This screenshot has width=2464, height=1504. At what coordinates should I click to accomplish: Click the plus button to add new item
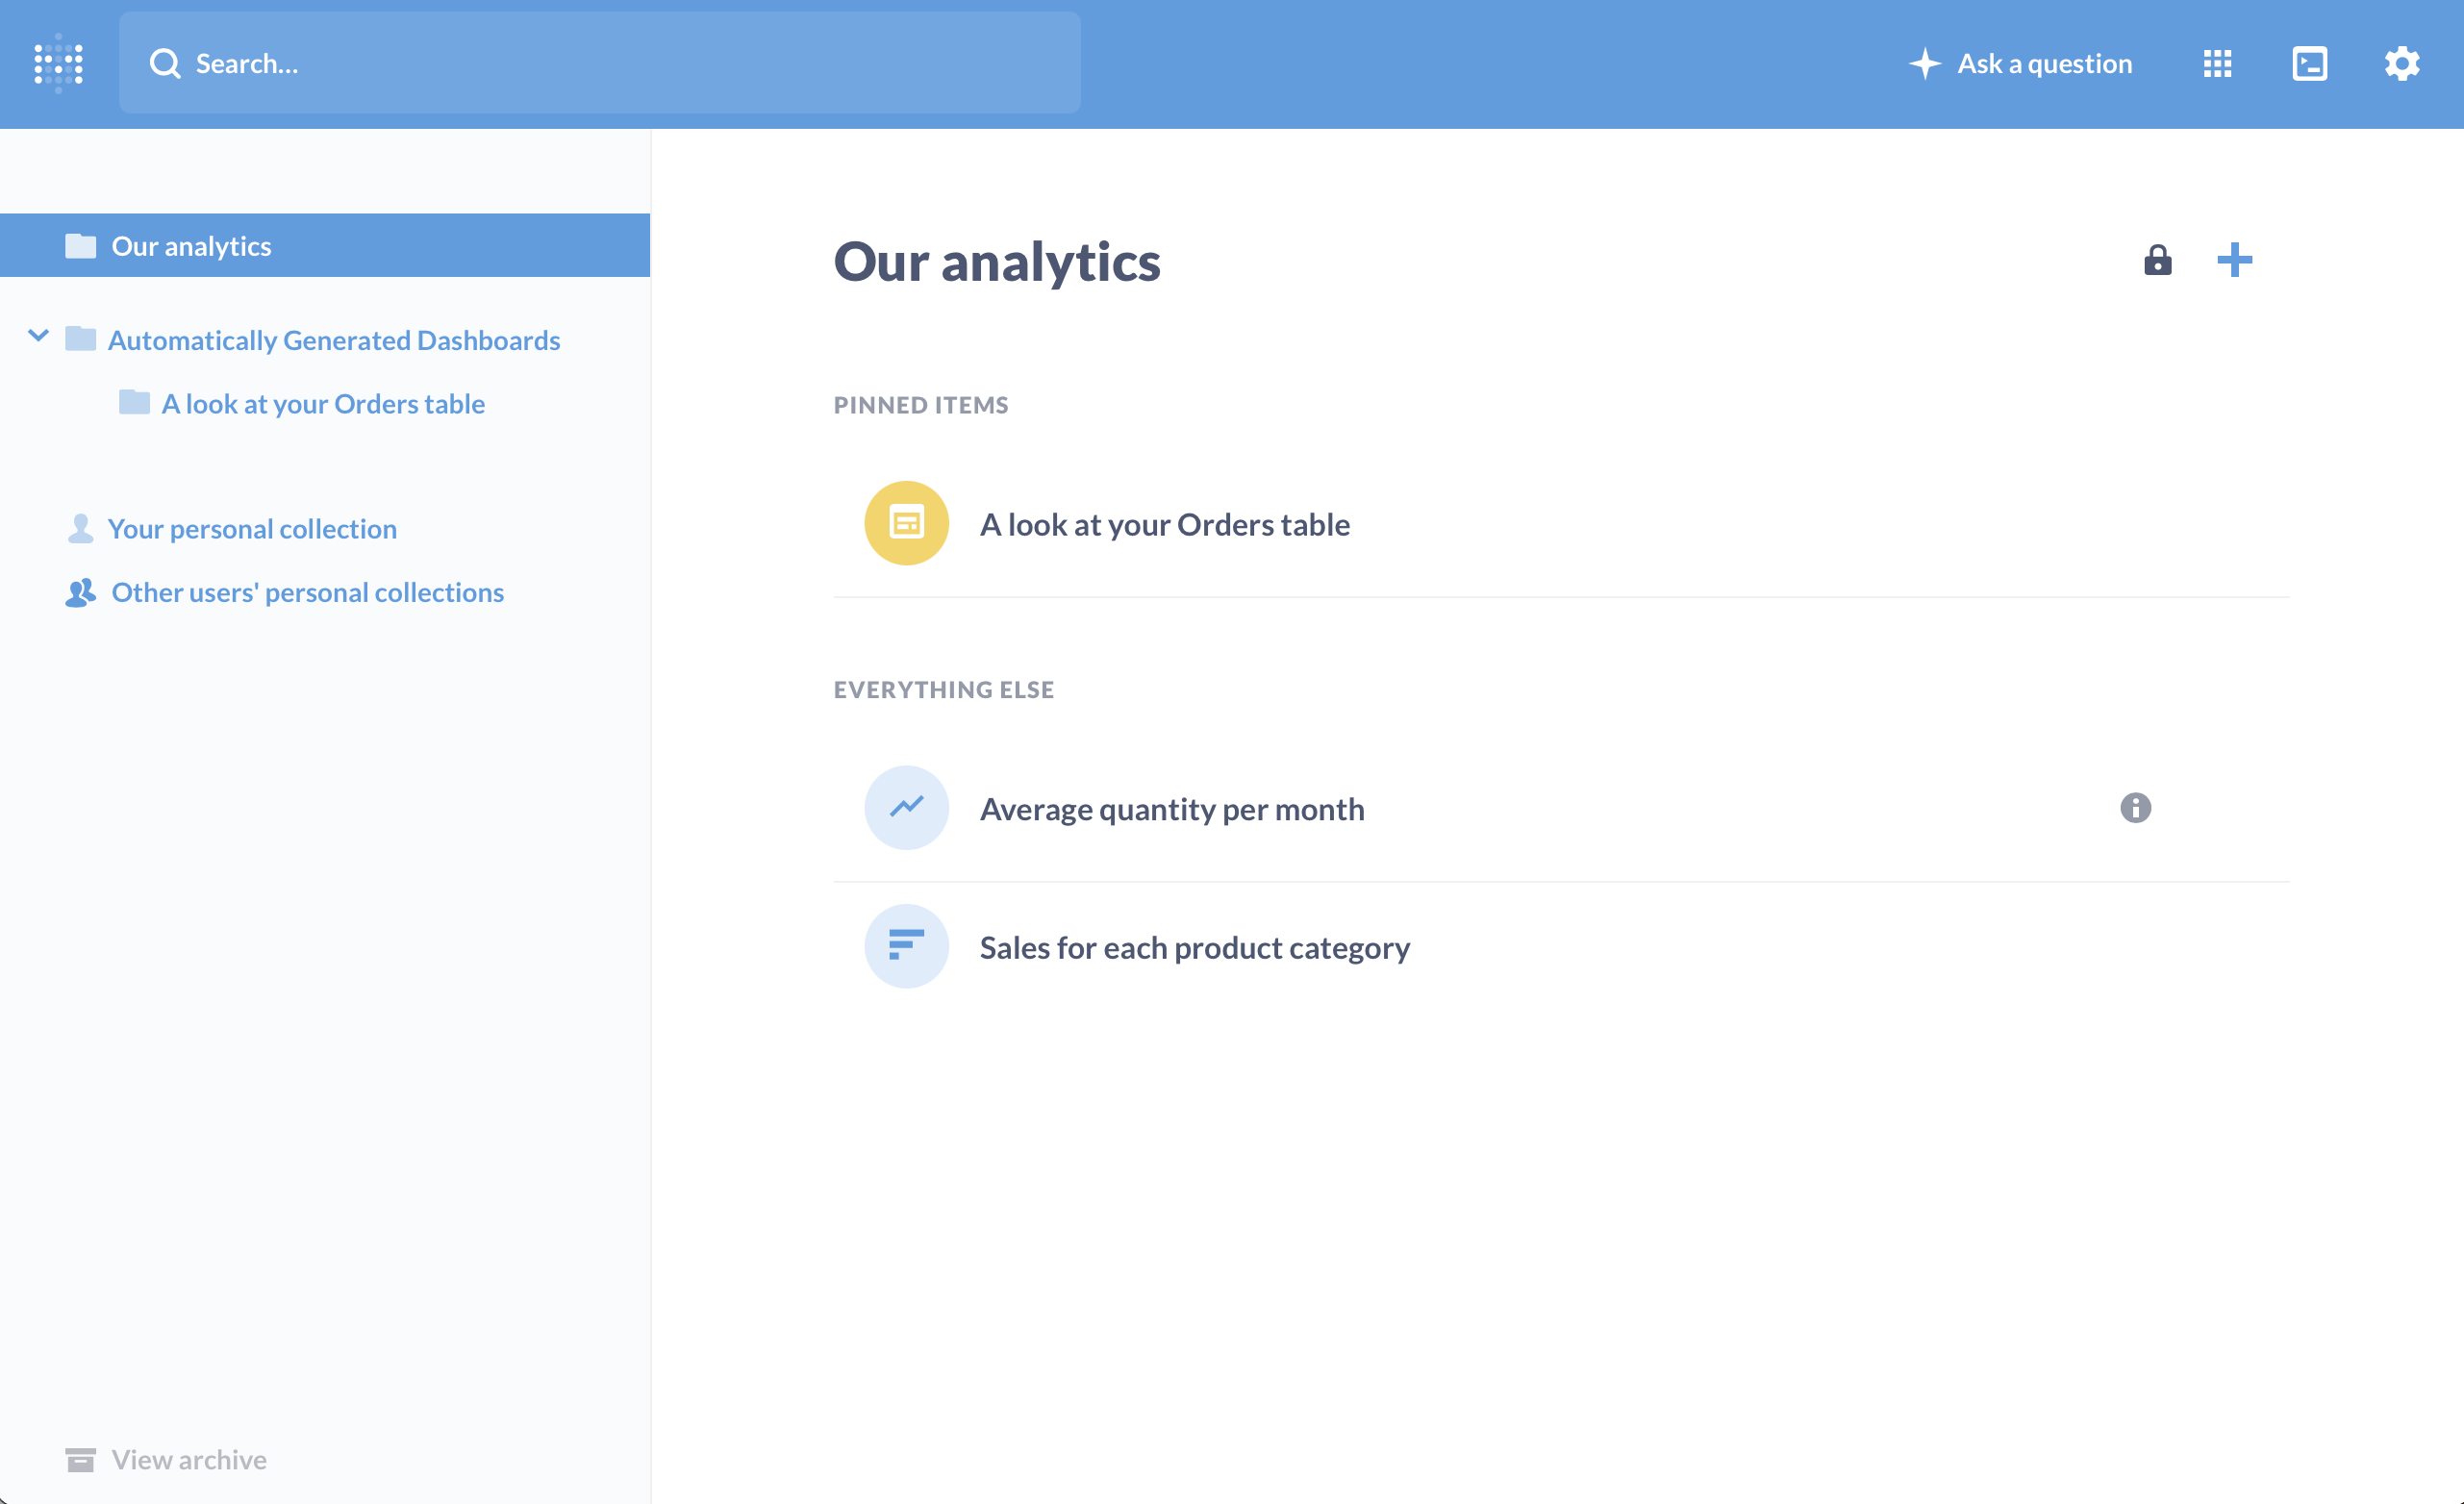point(2236,260)
